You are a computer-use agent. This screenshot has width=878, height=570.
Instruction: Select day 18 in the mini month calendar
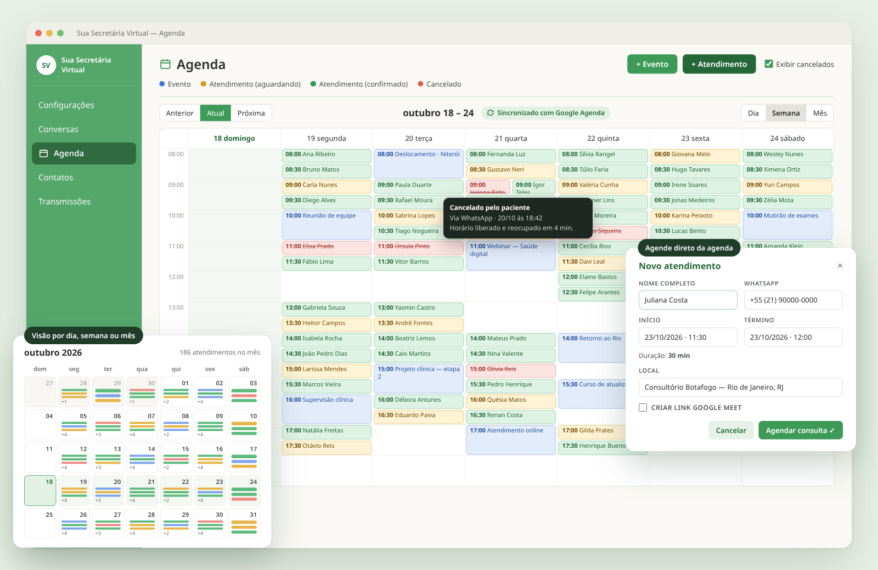40,491
